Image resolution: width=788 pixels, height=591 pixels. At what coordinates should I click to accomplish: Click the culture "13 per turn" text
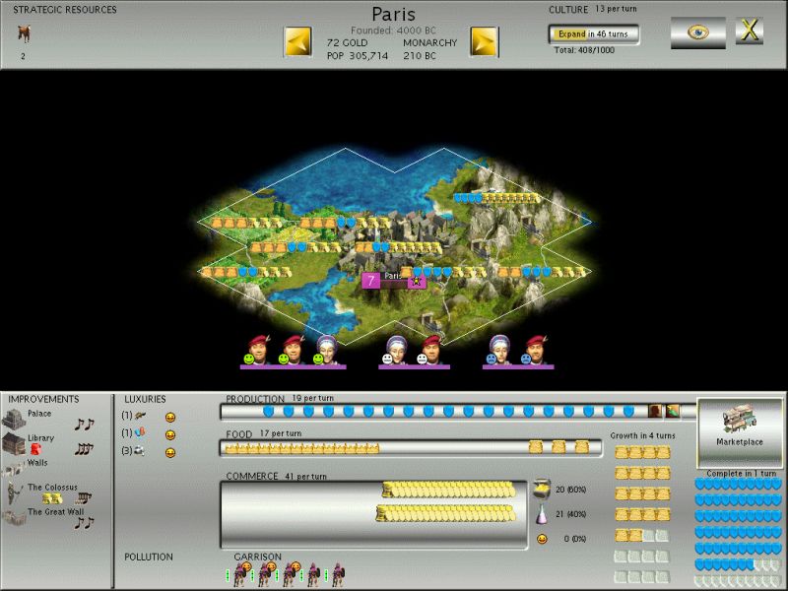coord(616,9)
